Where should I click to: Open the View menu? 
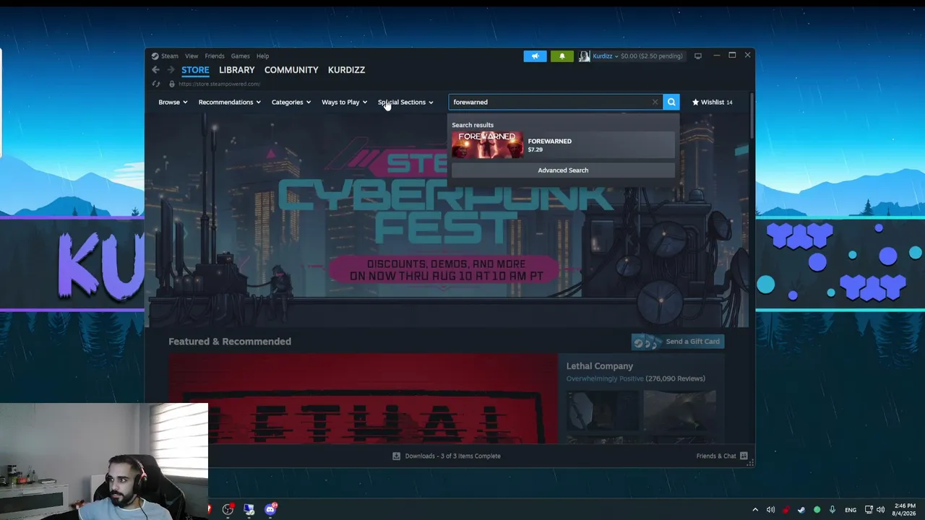click(192, 56)
